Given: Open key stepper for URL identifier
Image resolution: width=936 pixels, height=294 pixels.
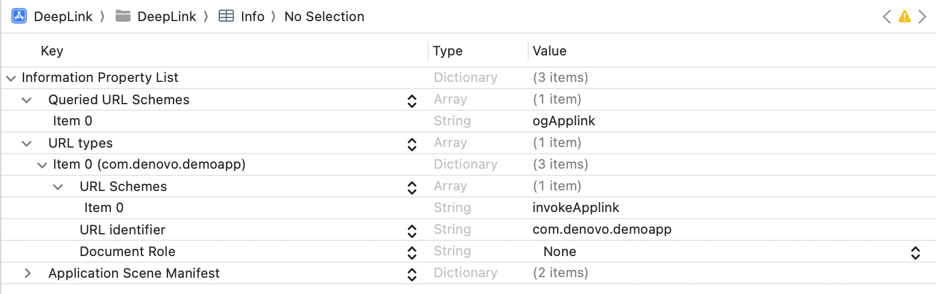Looking at the screenshot, I should [412, 230].
